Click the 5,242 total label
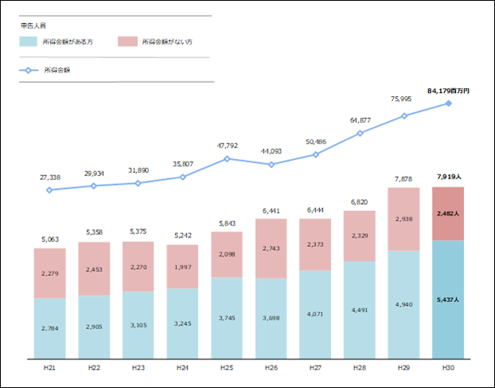The height and width of the screenshot is (388, 495). (x=183, y=235)
